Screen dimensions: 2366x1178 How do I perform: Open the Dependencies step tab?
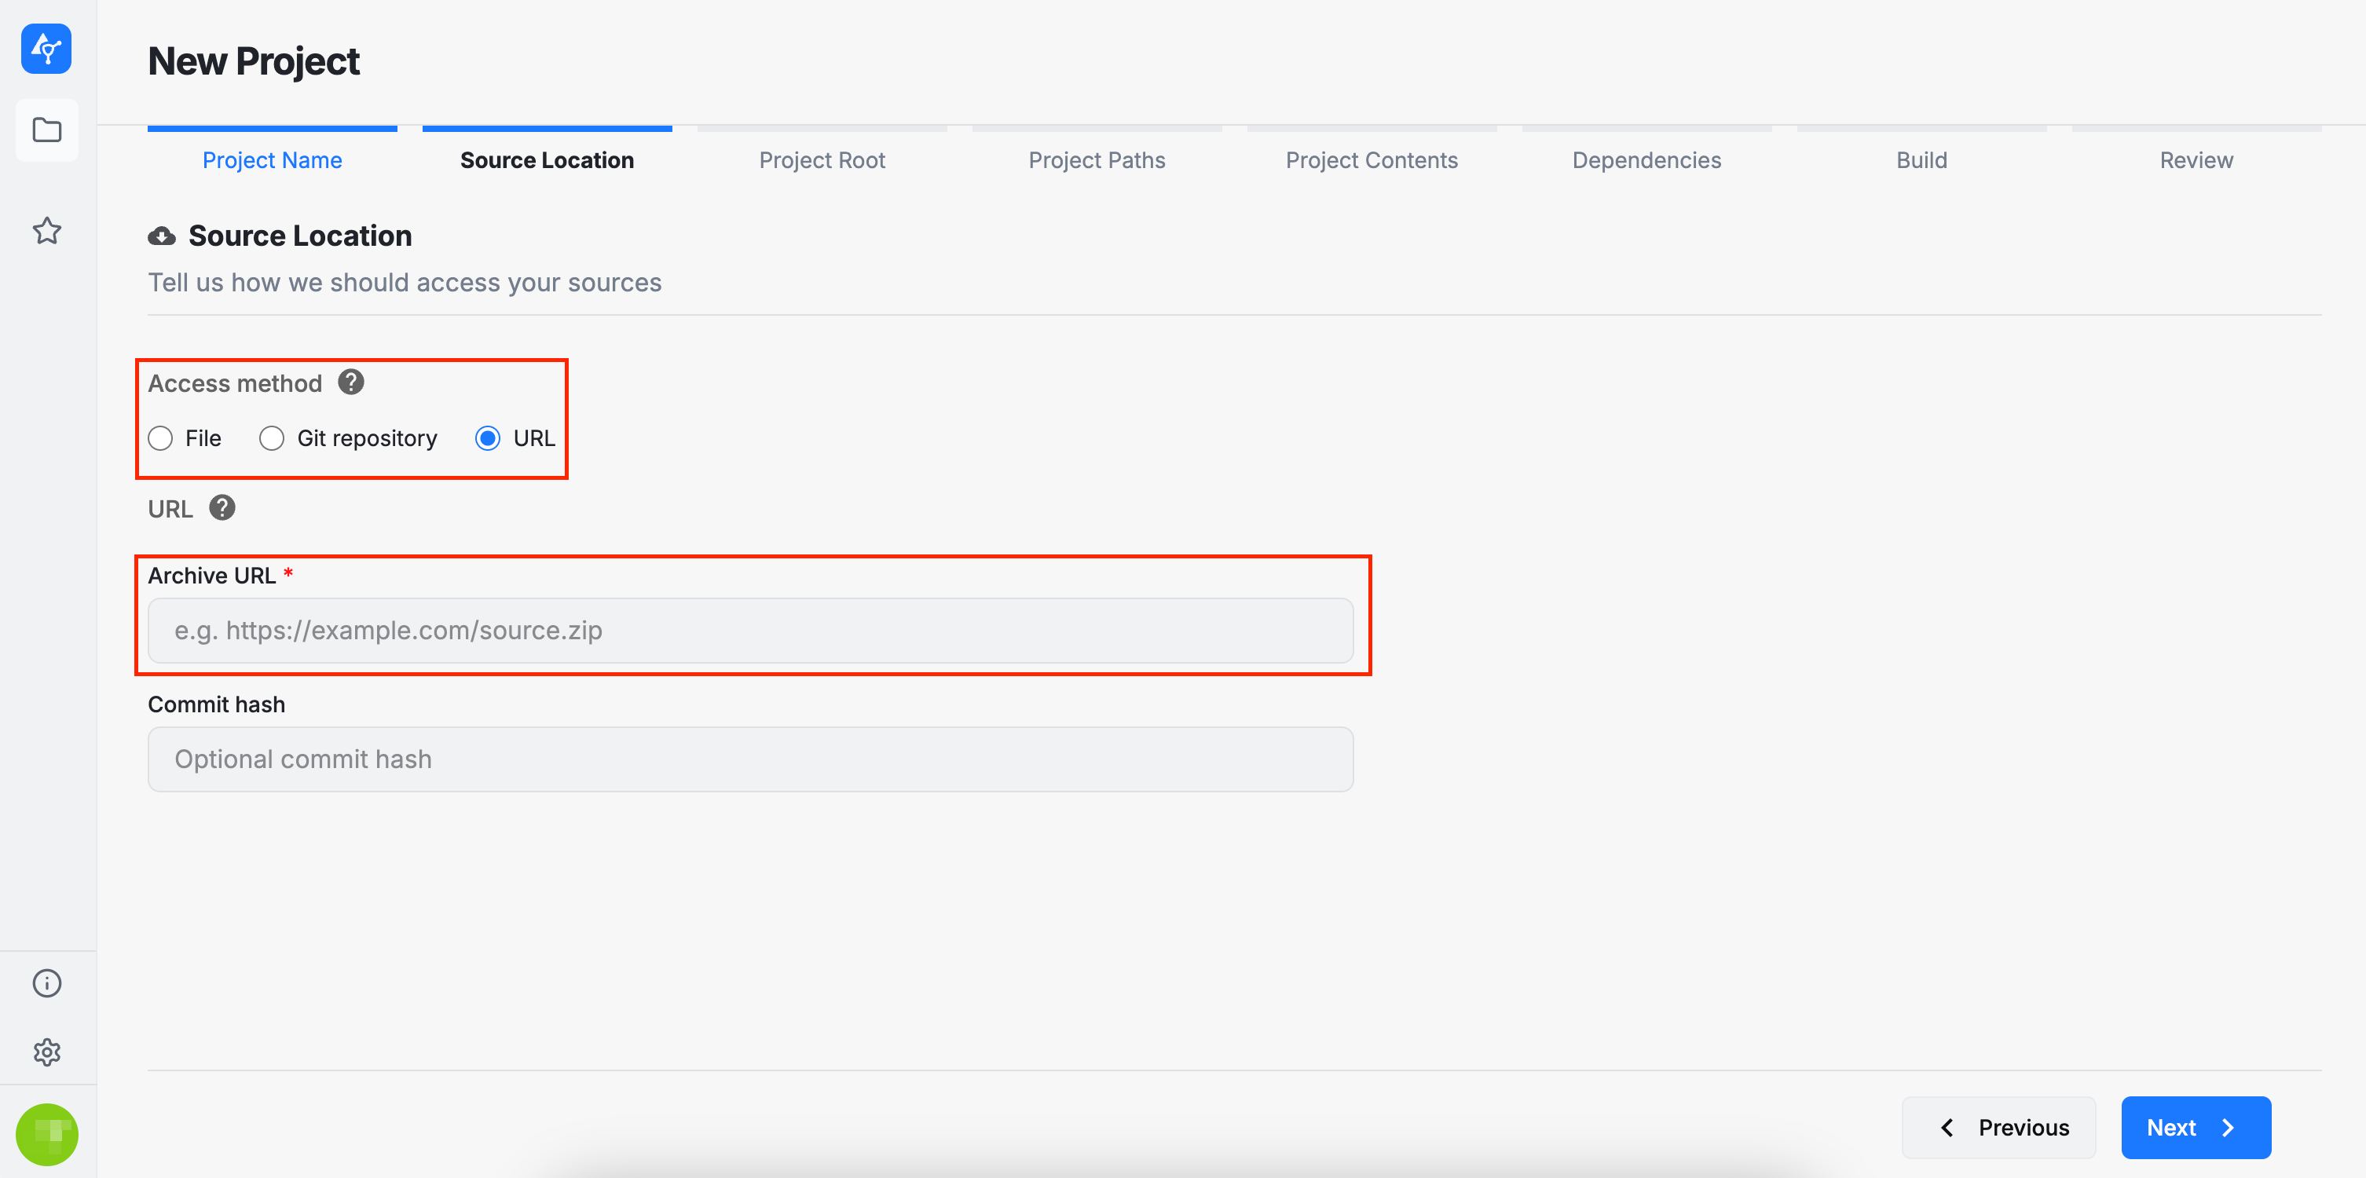(x=1646, y=159)
